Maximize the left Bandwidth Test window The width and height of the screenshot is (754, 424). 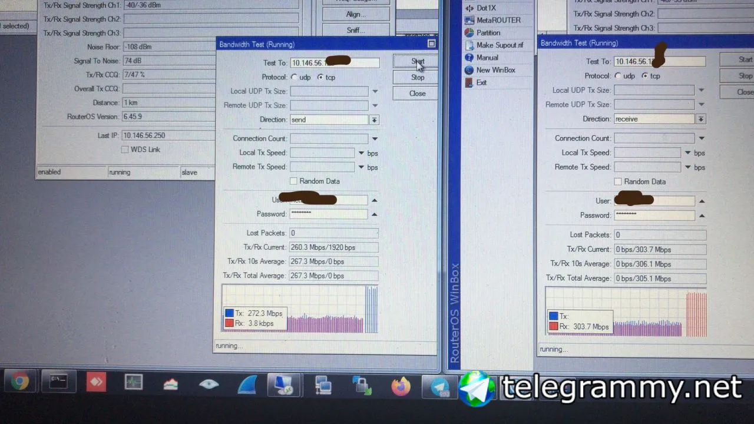431,44
